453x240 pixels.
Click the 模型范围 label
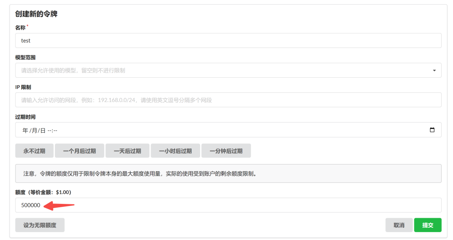coord(26,57)
